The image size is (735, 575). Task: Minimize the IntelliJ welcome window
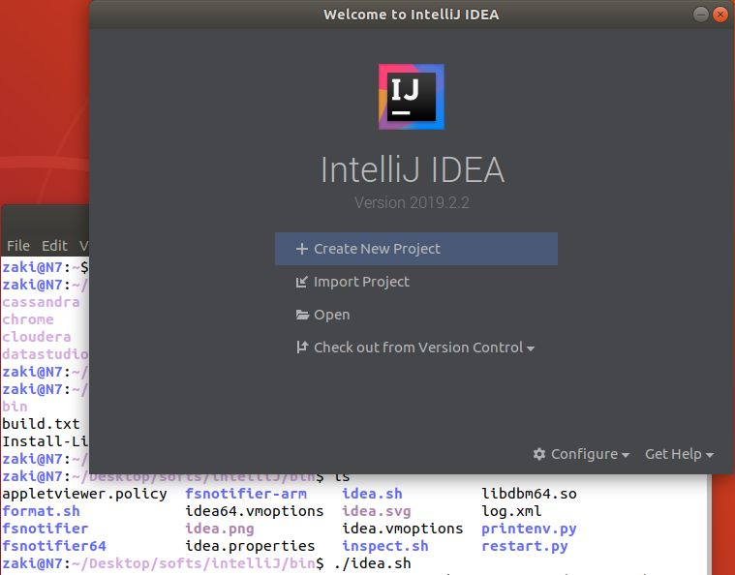pyautogui.click(x=700, y=15)
